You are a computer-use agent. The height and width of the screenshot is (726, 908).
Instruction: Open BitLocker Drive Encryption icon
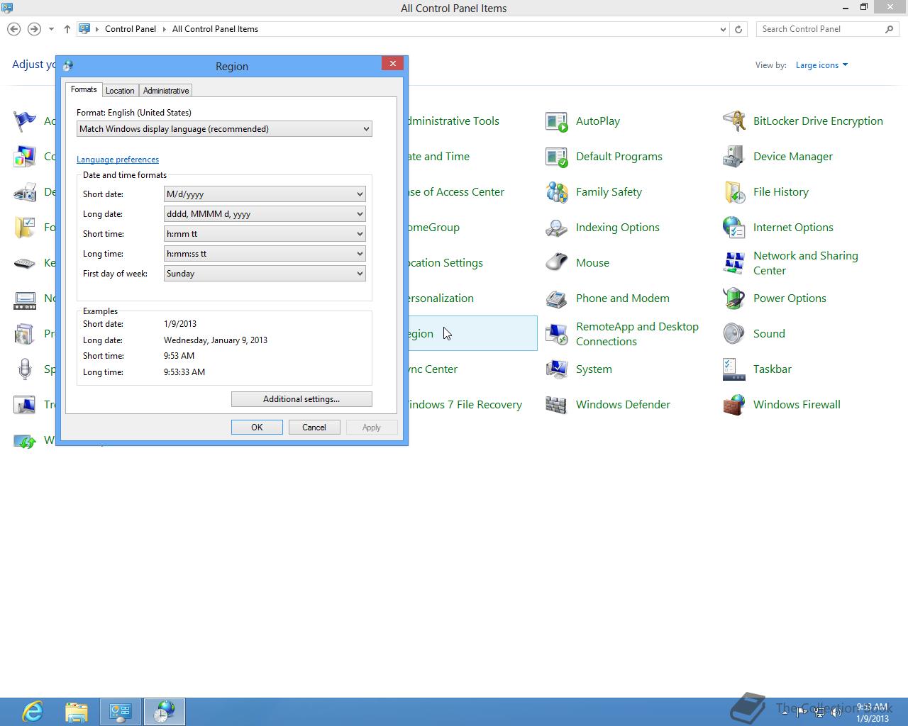tap(733, 121)
